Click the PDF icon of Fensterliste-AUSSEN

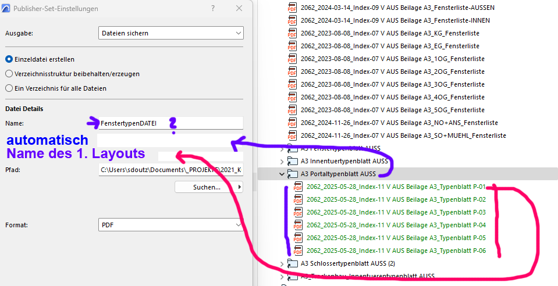click(x=292, y=8)
